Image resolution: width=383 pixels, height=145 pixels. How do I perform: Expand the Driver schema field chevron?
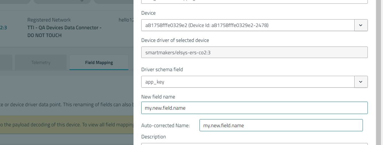tap(361, 82)
